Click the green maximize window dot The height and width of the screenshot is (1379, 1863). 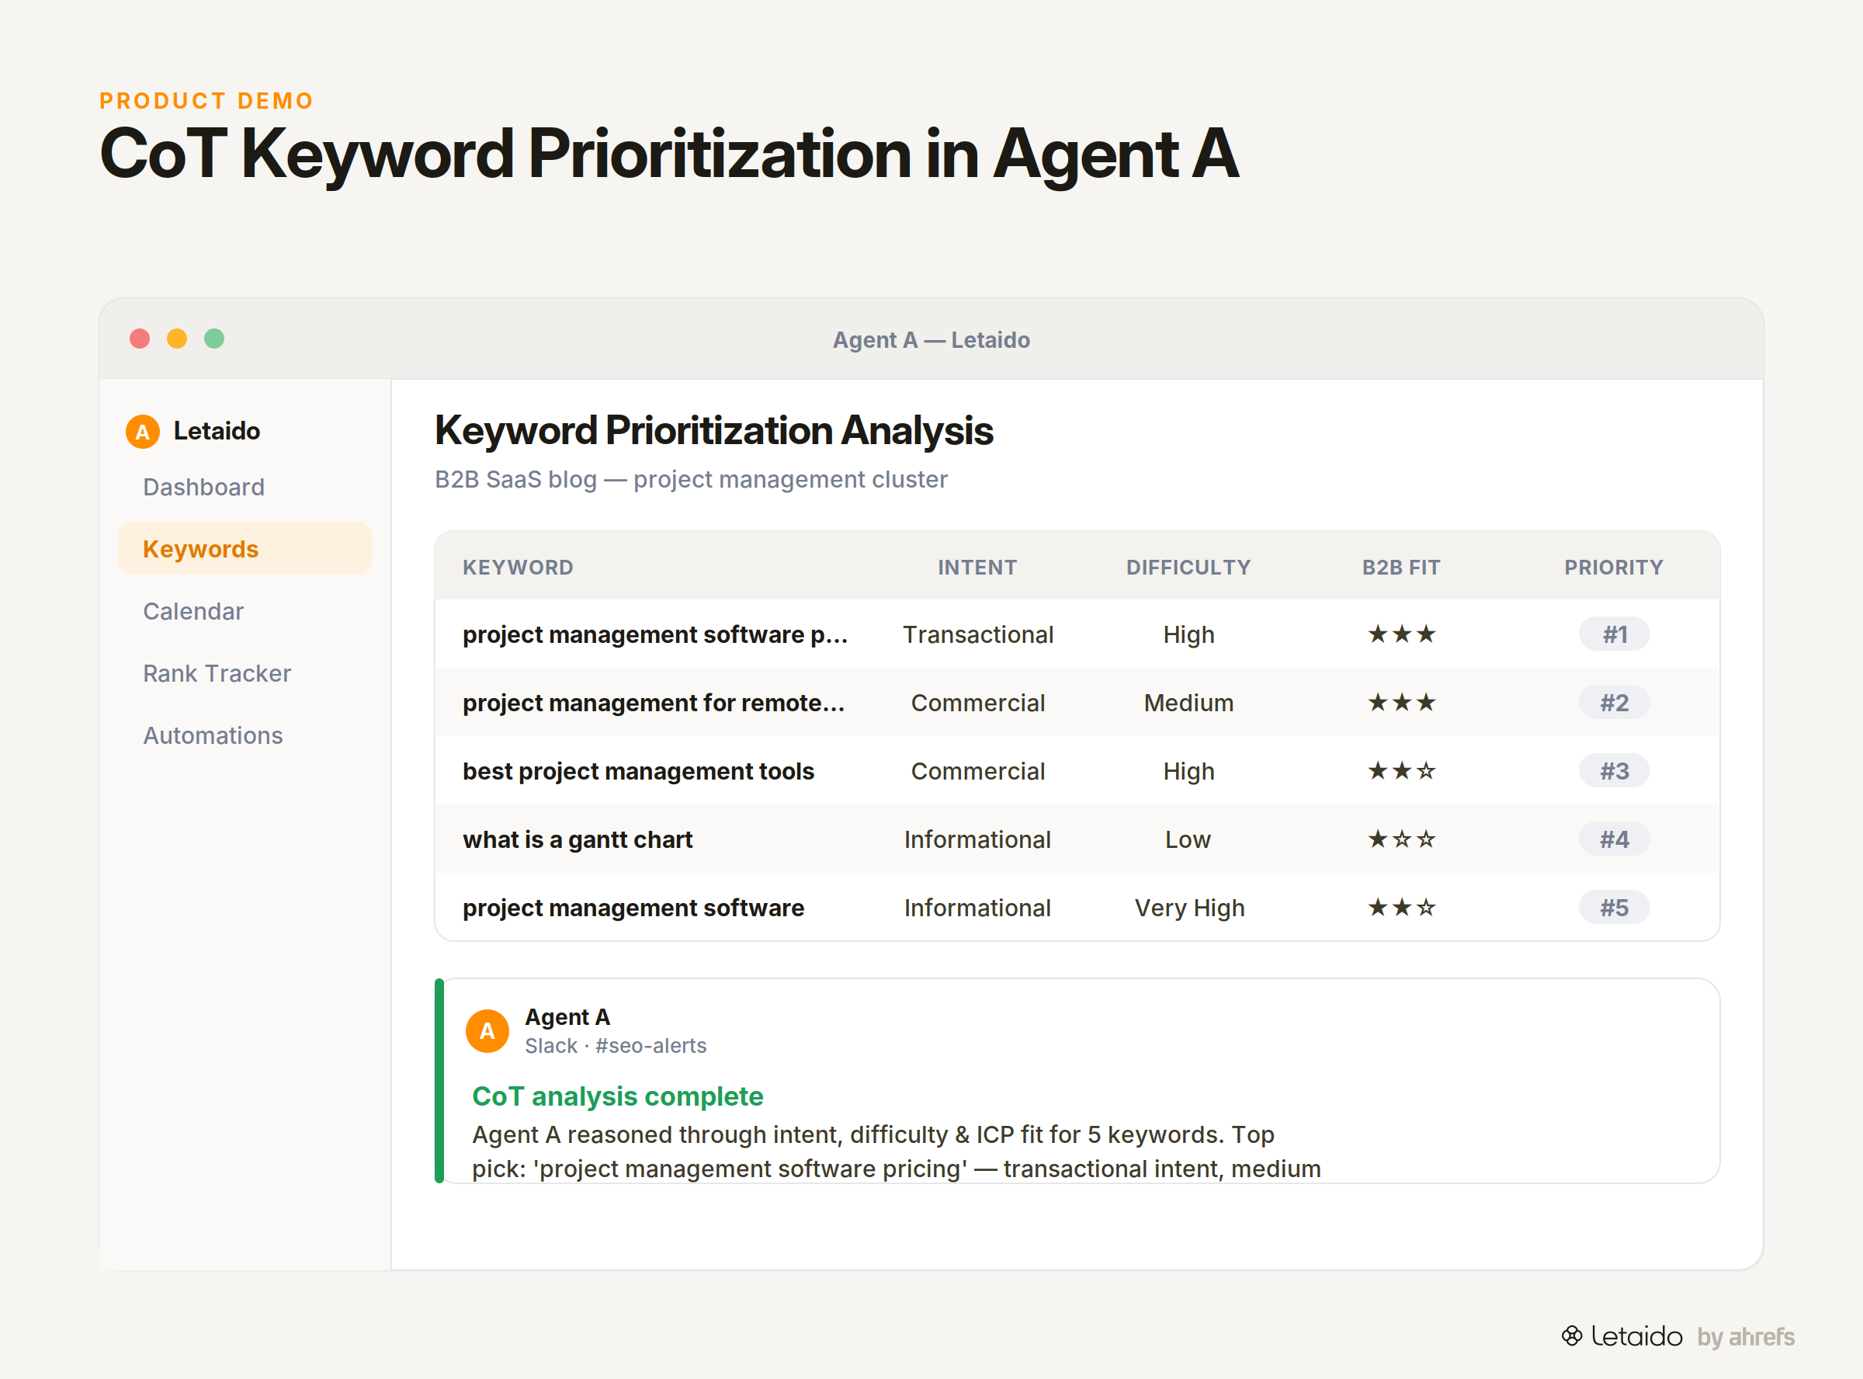214,339
